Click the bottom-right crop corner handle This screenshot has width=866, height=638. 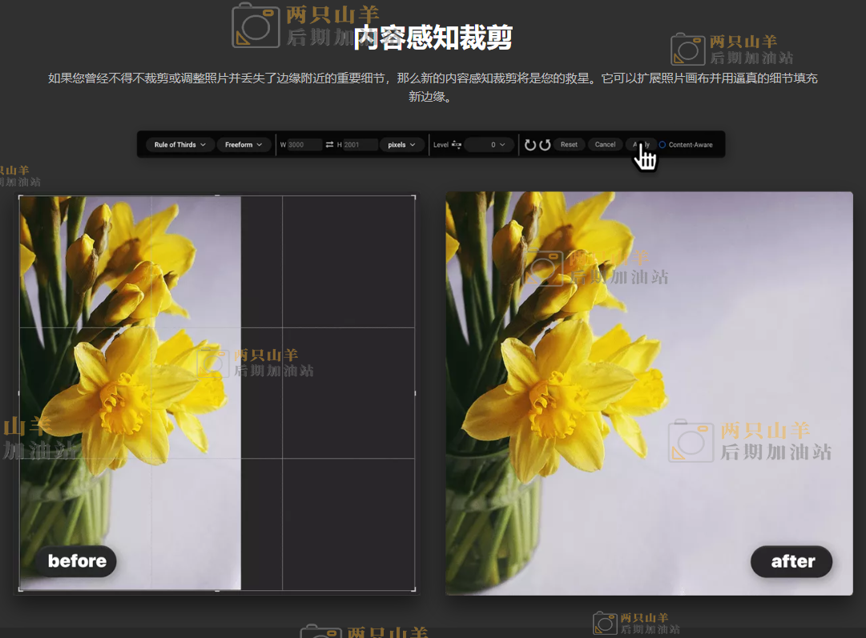point(414,590)
